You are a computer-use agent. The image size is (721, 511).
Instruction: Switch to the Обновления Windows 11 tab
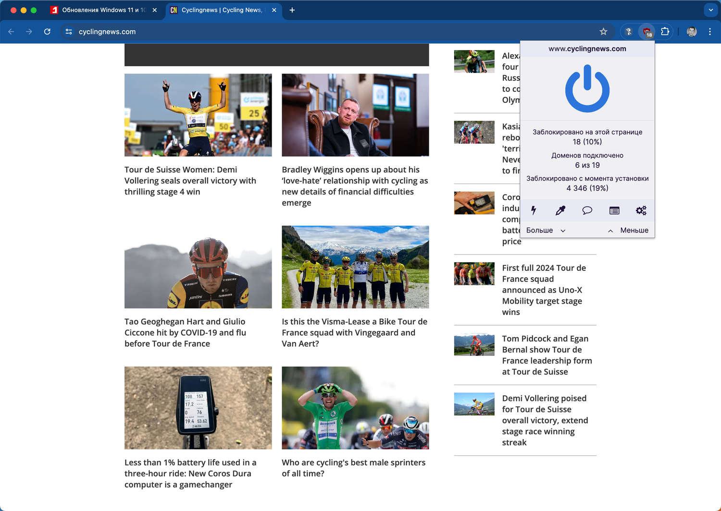pyautogui.click(x=104, y=10)
